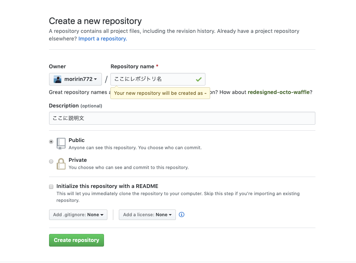Click the Initialize with README label text
Viewport: 356px width, 263px height.
107,186
